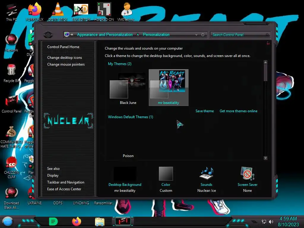Click the Screen Saver link label
This screenshot has height=228, width=304.
pos(248,185)
